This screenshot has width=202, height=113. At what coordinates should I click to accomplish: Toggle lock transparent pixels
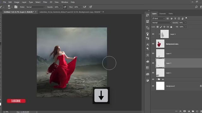click(157, 27)
